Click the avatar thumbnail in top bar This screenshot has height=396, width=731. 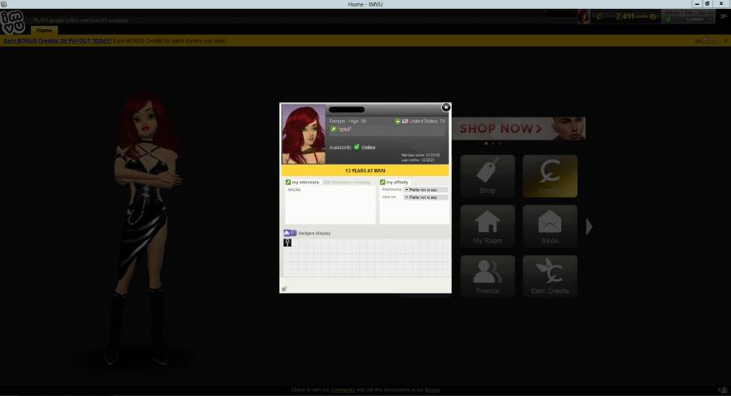(x=583, y=17)
